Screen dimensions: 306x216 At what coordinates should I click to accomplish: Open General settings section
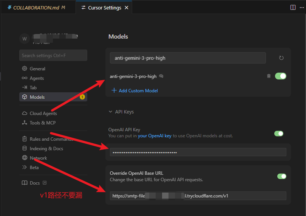53,68
